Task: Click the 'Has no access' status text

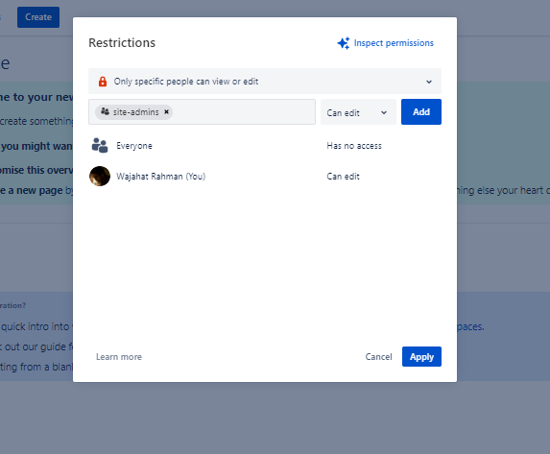Action: [x=354, y=146]
